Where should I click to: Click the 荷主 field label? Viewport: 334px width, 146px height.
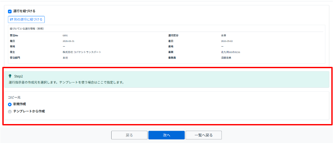12,52
